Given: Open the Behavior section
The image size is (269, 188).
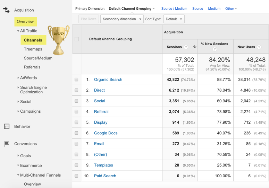Looking at the screenshot, I should click(22, 126).
